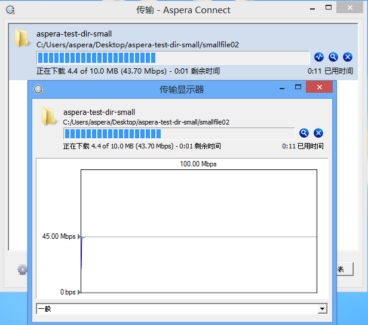Viewport: 368px width, 325px height.
Task: Click the 0 bps minimum rate marker
Action: (80, 292)
